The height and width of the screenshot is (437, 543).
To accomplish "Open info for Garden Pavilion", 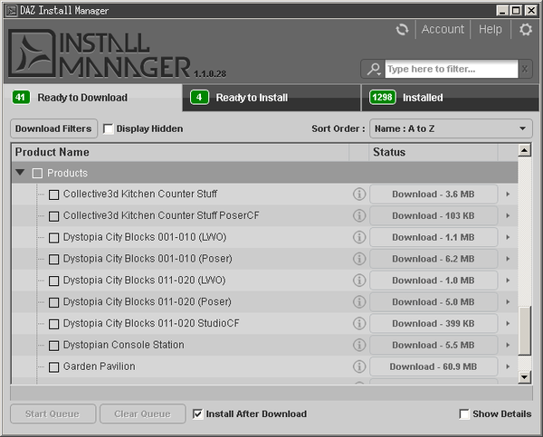I will click(x=359, y=366).
